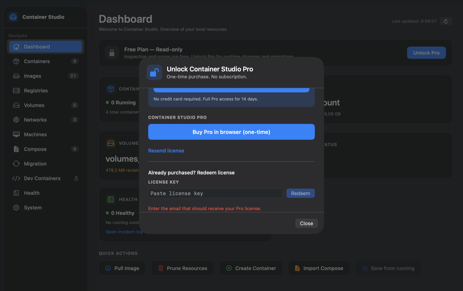This screenshot has width=463, height=291.
Task: Click Save from running quick action
Action: click(388, 268)
